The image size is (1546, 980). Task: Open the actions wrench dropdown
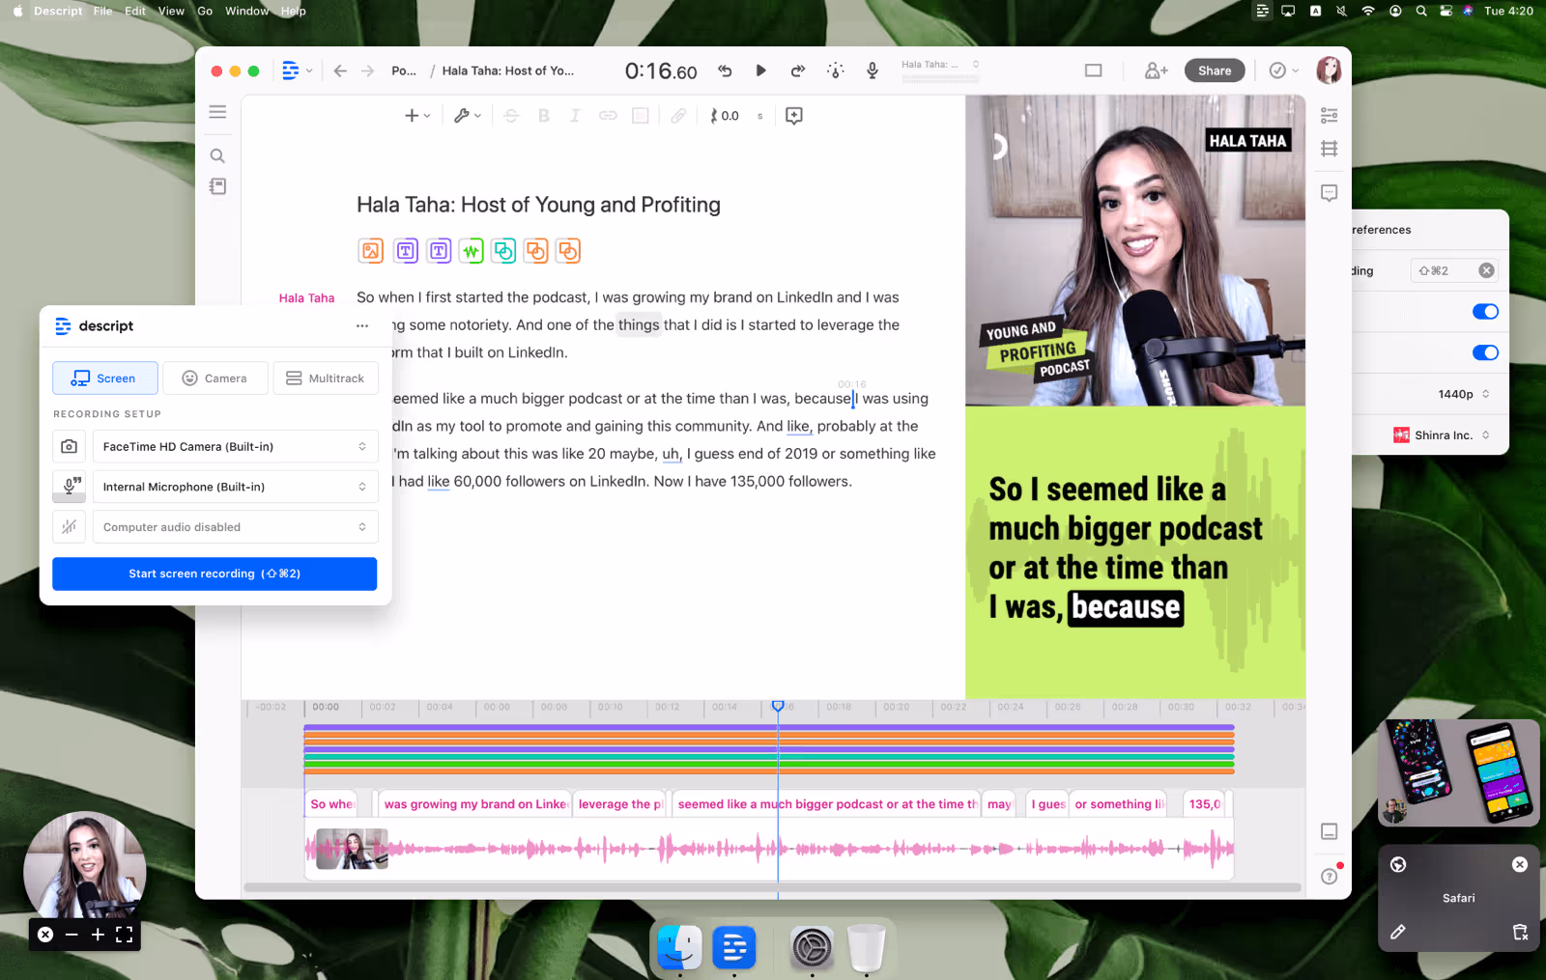click(x=467, y=116)
